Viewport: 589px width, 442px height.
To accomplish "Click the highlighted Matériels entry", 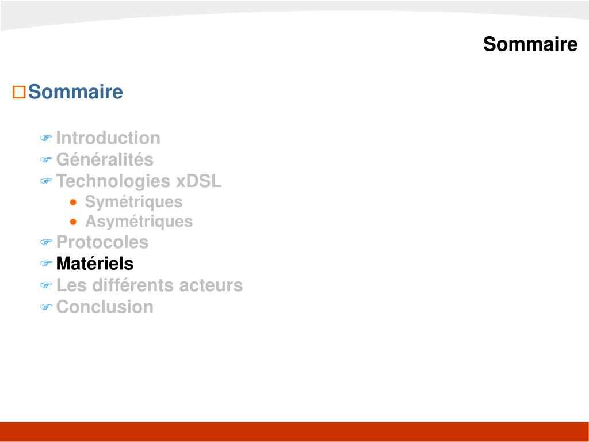I will (95, 263).
